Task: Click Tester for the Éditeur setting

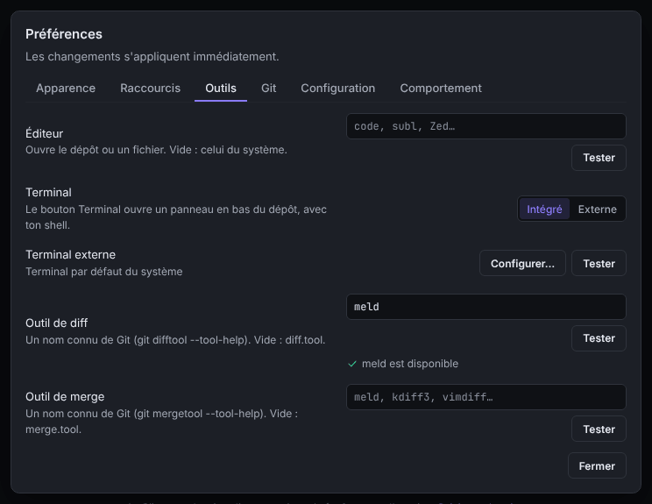Action: (x=599, y=158)
